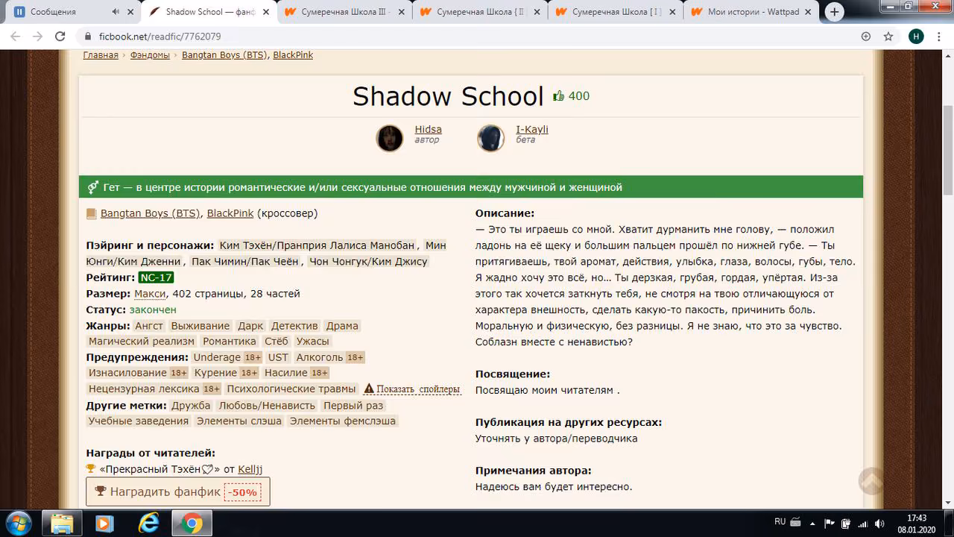Switch to Сумеречная Школа I tab
954x537 pixels.
616,12
